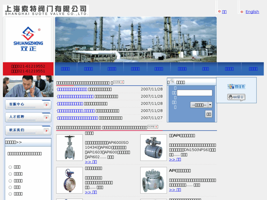Click the red arrow on 客服中心 button

click(x=46, y=105)
